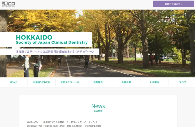Click the Society of Japan Clinical Dentistry text
195x127 pixels.
52,43
